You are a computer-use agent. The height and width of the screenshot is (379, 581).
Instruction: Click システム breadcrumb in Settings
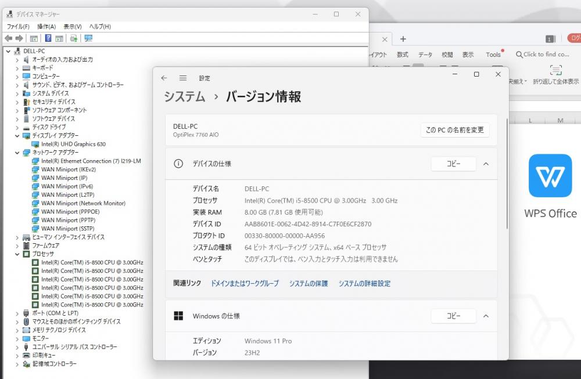(x=185, y=96)
